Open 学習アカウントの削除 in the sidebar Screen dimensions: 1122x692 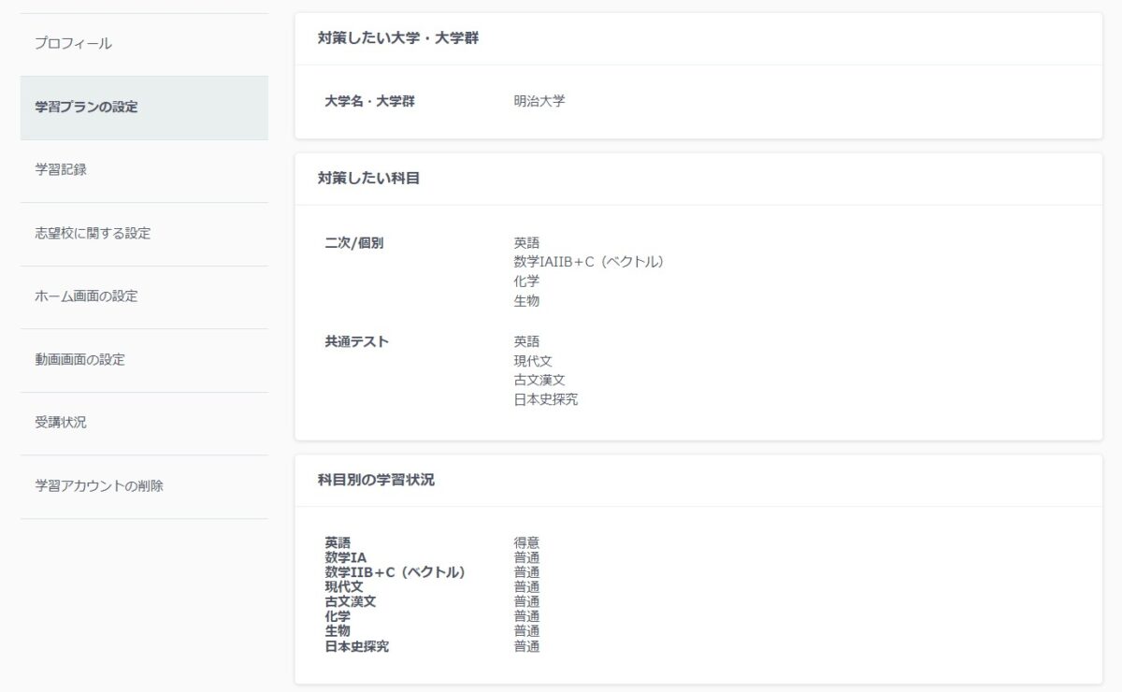(x=144, y=486)
